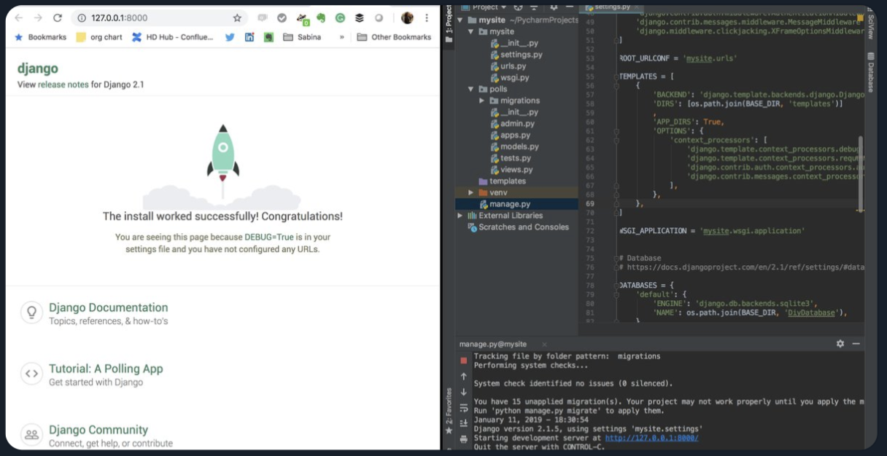This screenshot has width=887, height=456.
Task: Select admin.py in the polls folder
Action: click(511, 124)
